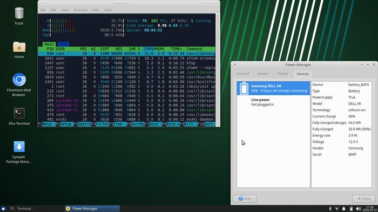This screenshot has width=378, height=212.
Task: Select the xfwm4 process row 1157
Action: point(126,67)
